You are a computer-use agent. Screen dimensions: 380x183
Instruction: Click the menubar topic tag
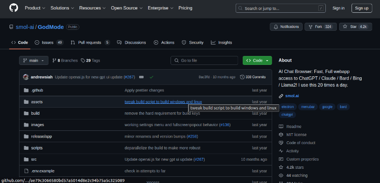[x=308, y=107]
